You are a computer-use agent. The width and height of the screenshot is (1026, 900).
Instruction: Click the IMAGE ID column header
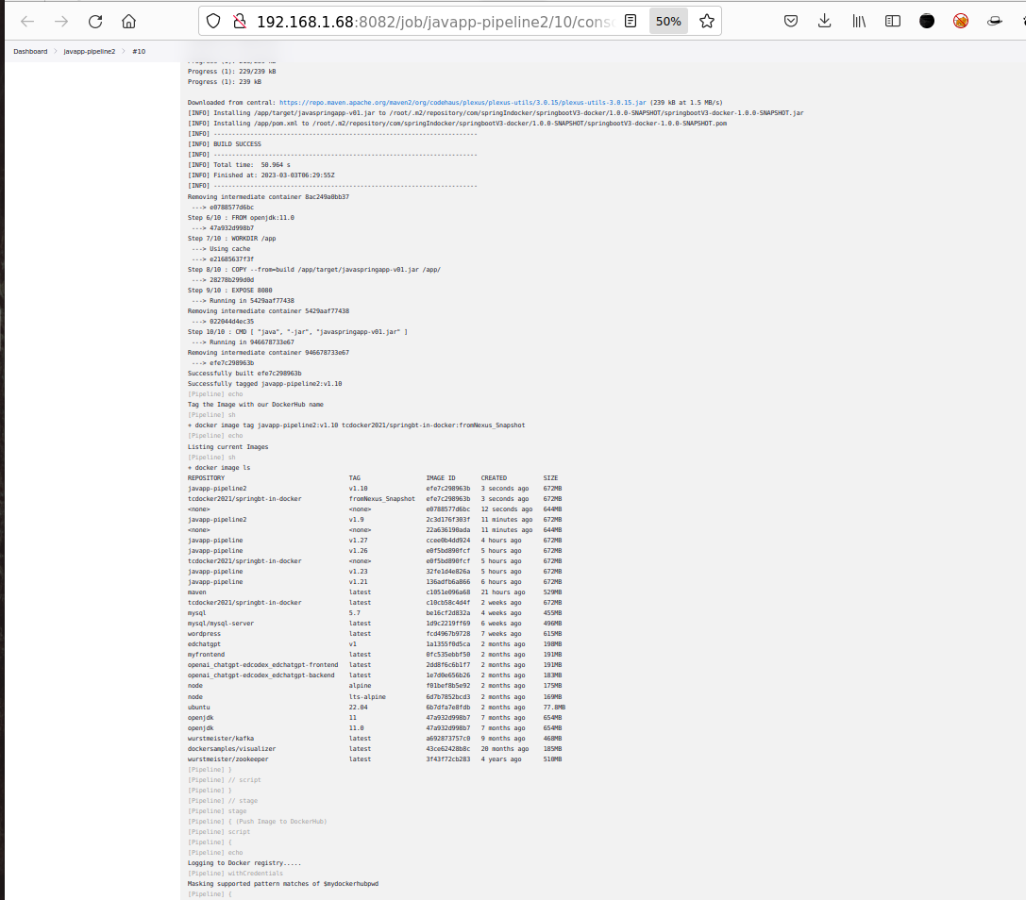click(441, 478)
